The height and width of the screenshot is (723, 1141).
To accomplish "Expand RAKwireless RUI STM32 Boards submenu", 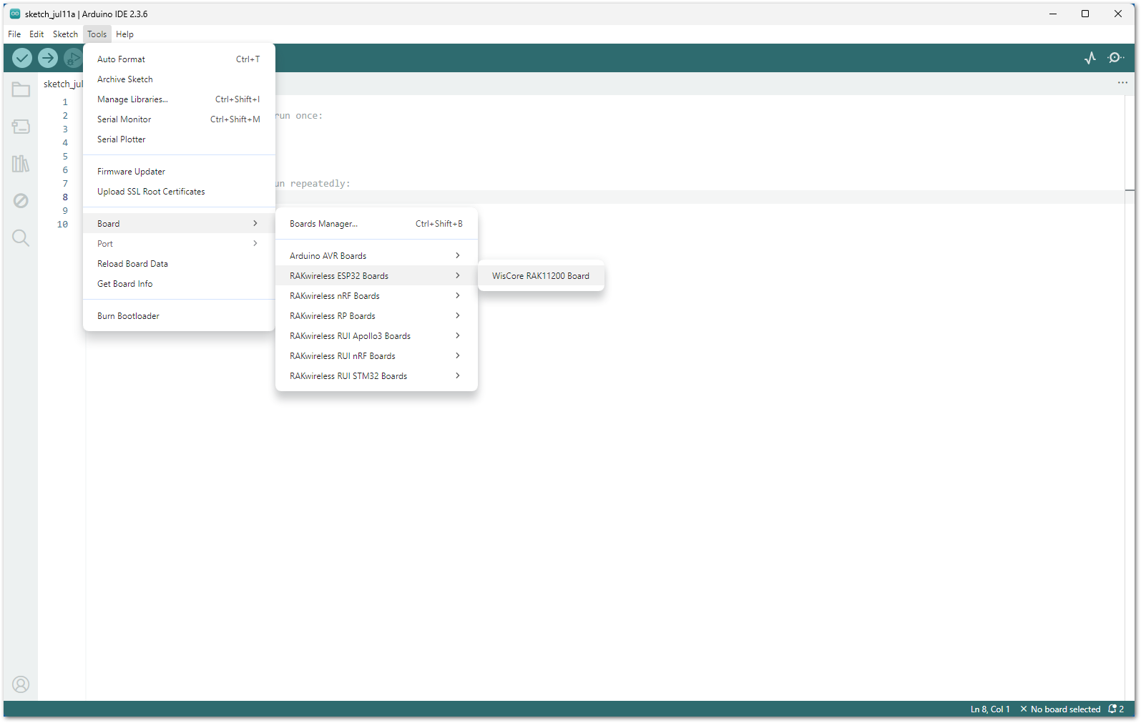I will coord(376,376).
